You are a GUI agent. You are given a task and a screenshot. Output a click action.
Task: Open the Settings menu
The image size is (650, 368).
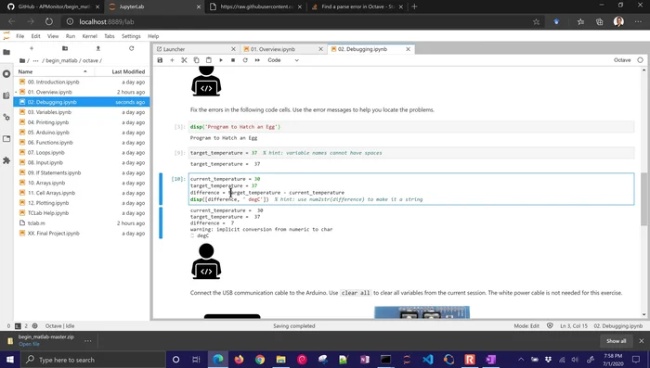pos(131,36)
